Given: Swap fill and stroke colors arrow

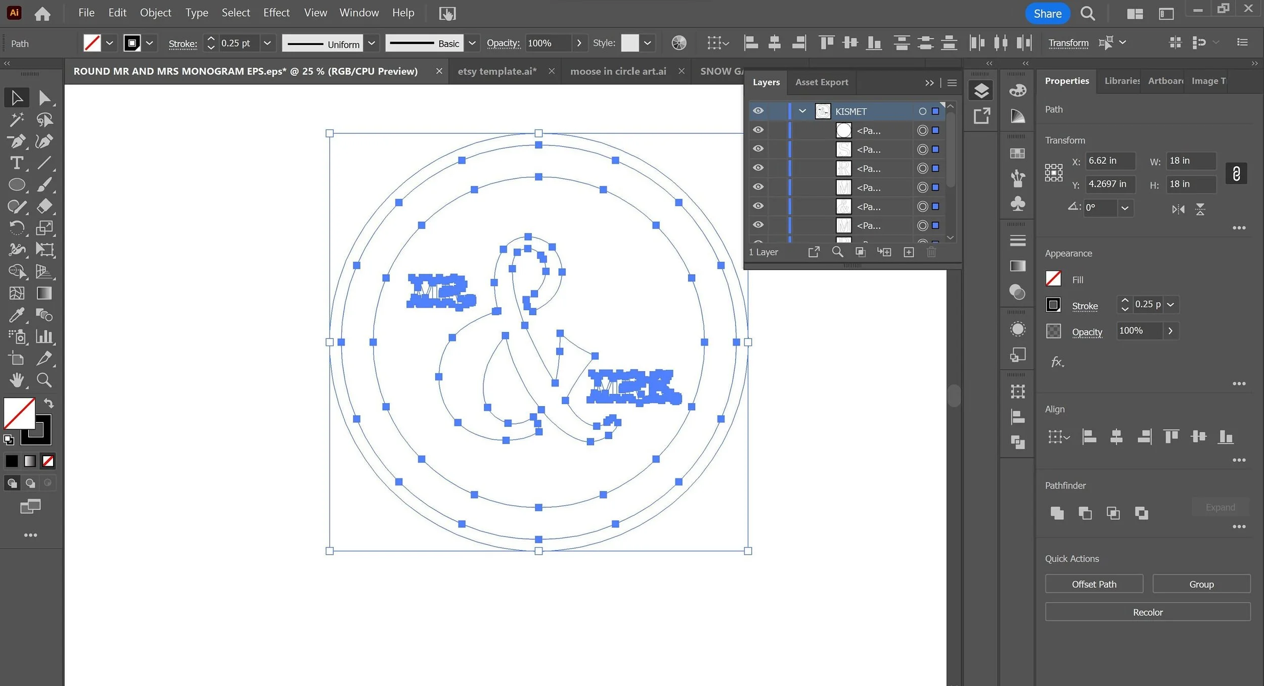Looking at the screenshot, I should 49,403.
